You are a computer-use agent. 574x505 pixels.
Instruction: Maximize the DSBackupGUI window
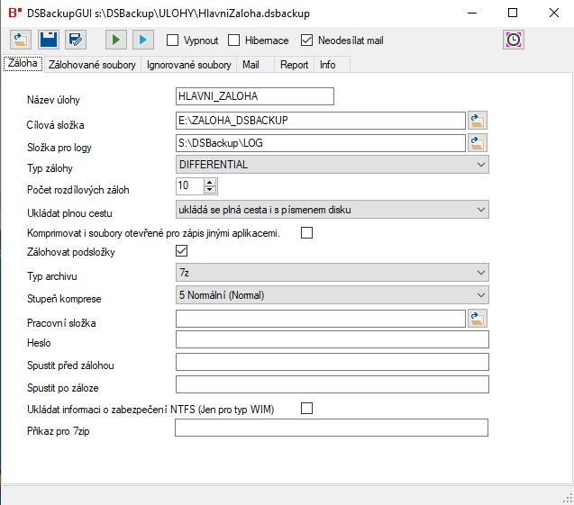click(x=513, y=13)
